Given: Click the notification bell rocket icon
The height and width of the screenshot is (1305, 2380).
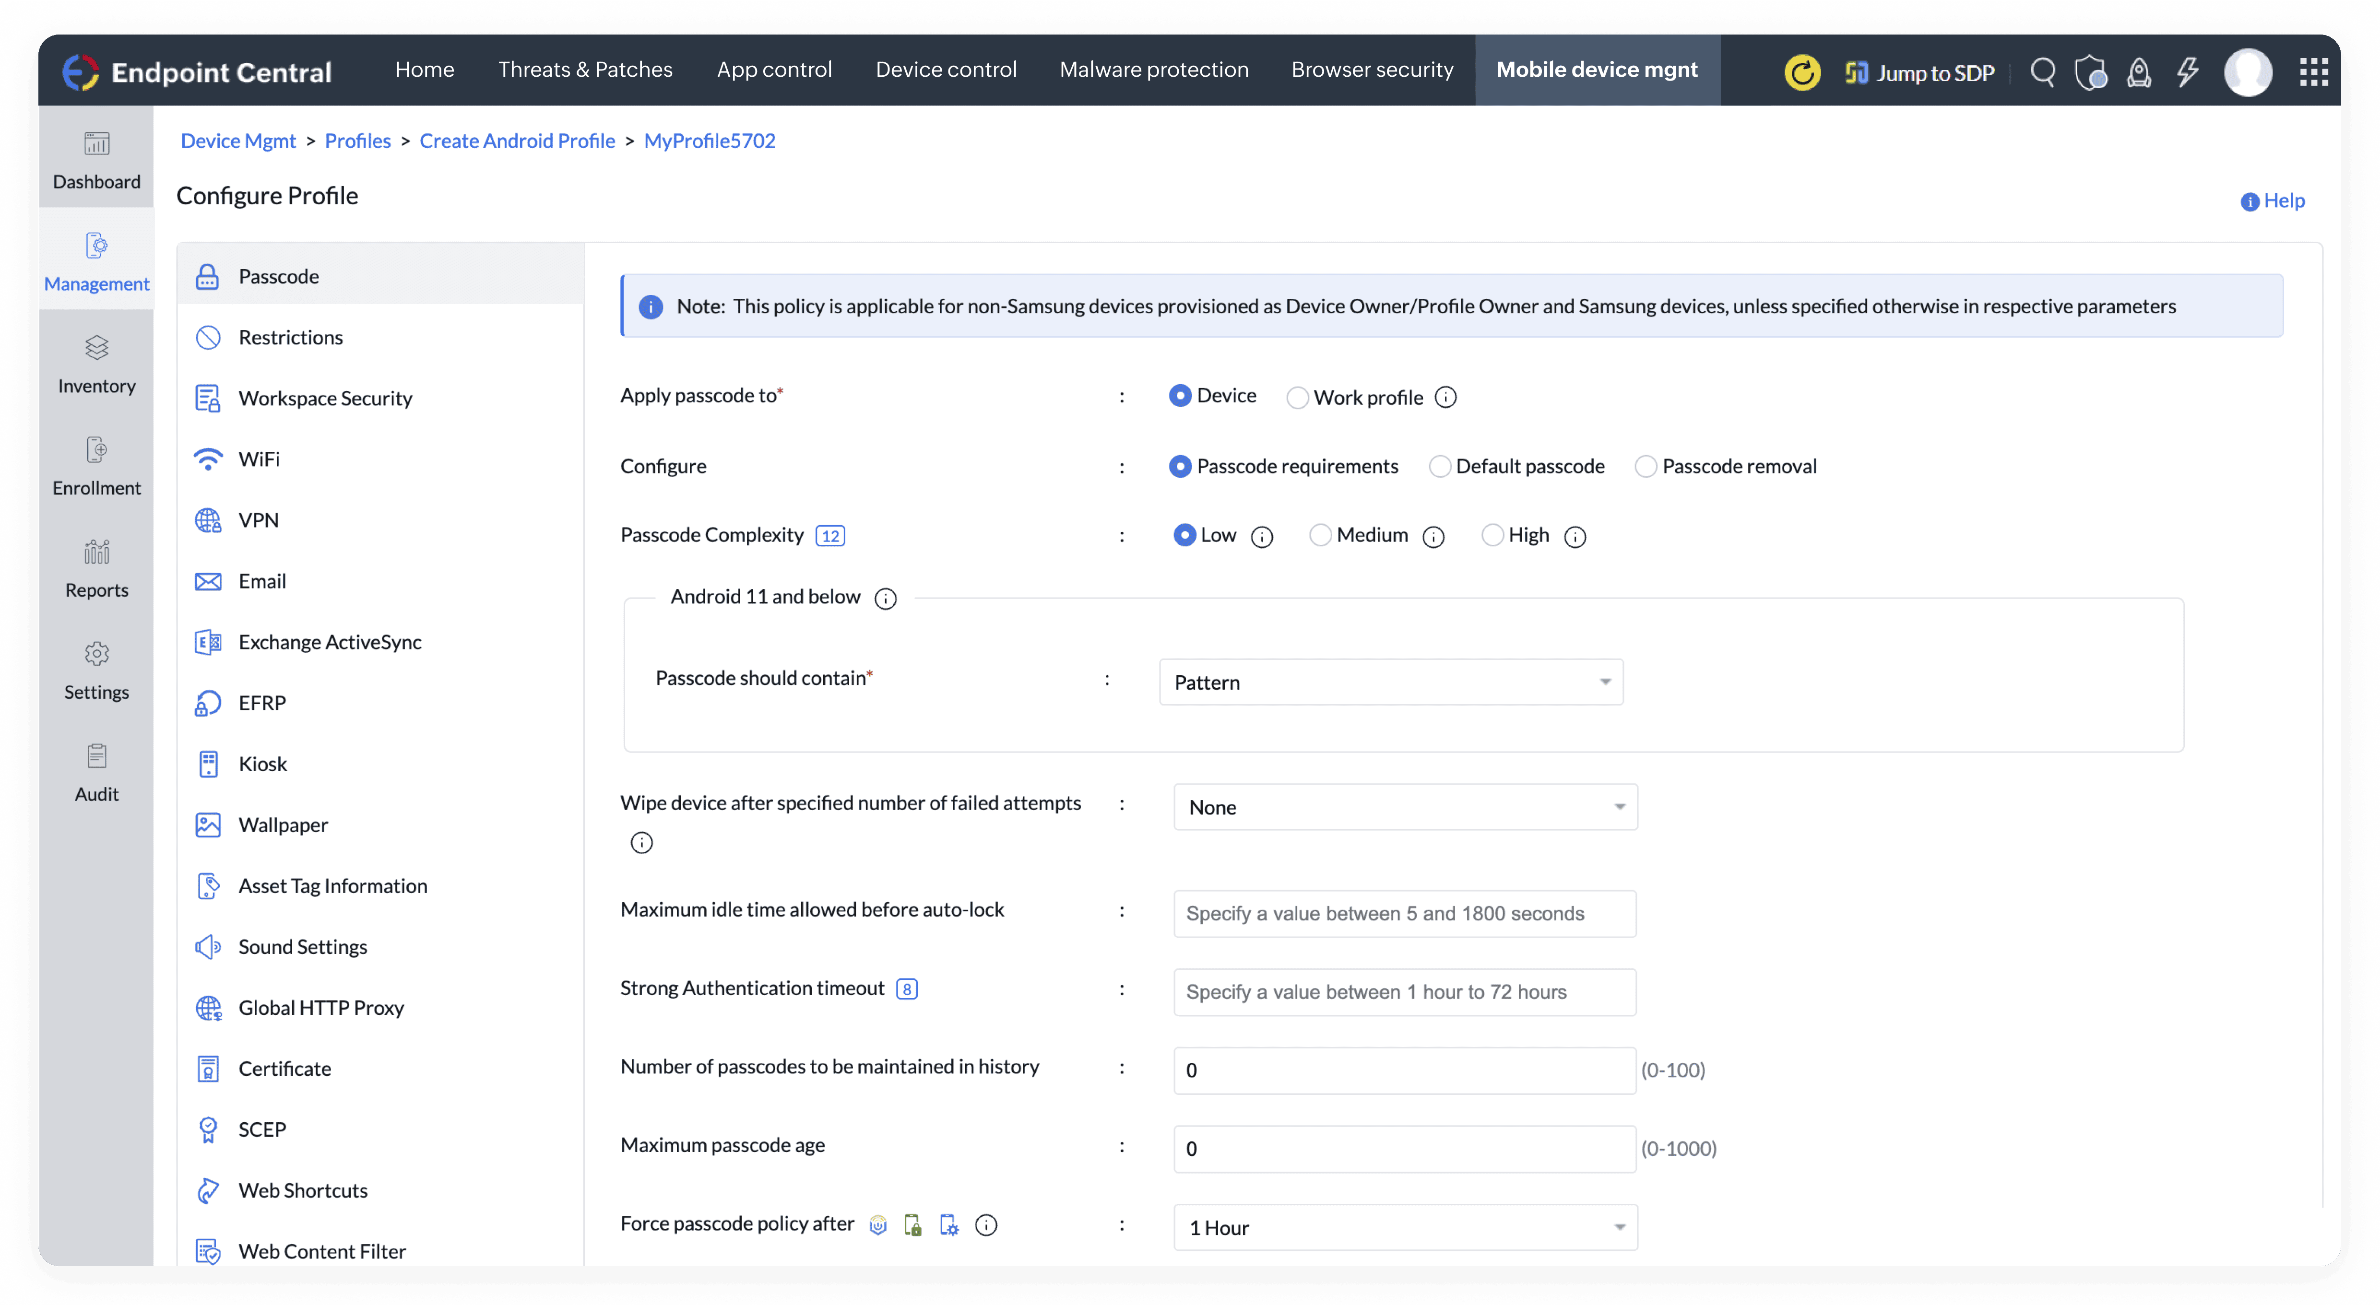Looking at the screenshot, I should 2138,72.
